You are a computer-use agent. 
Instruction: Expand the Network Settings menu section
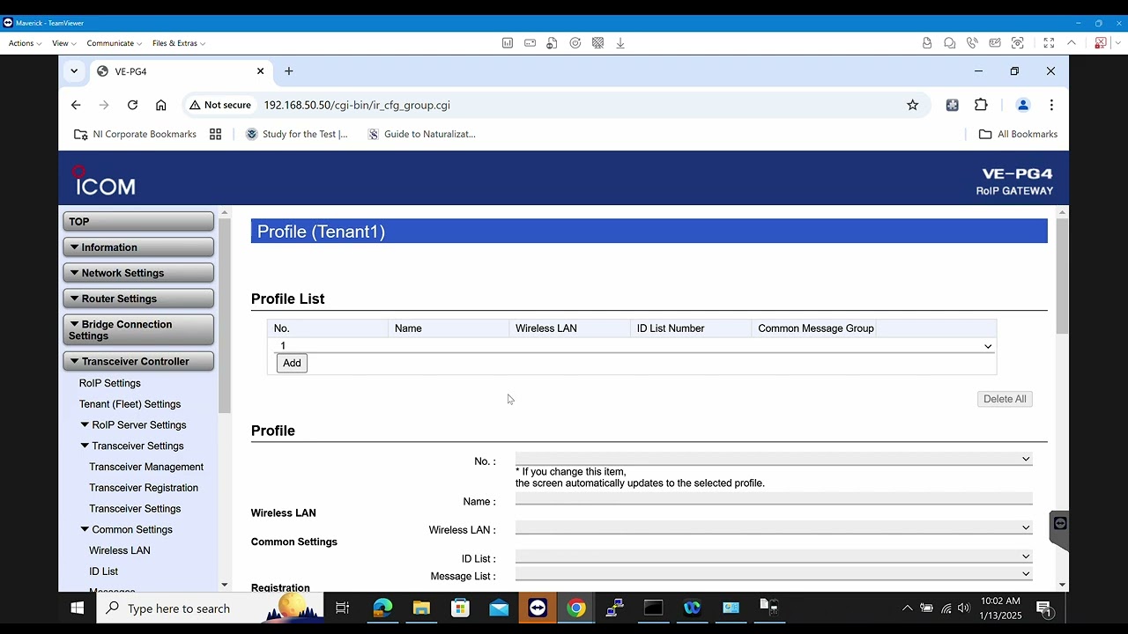click(138, 273)
